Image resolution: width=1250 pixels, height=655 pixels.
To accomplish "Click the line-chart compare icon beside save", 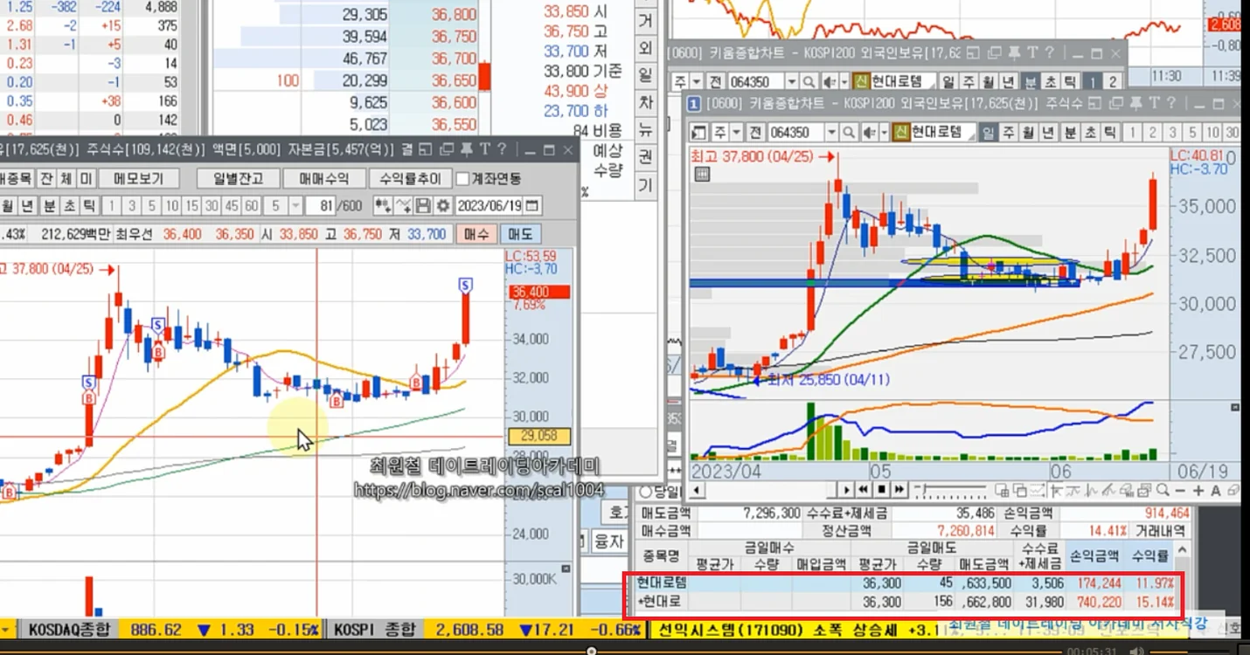I will [x=404, y=206].
